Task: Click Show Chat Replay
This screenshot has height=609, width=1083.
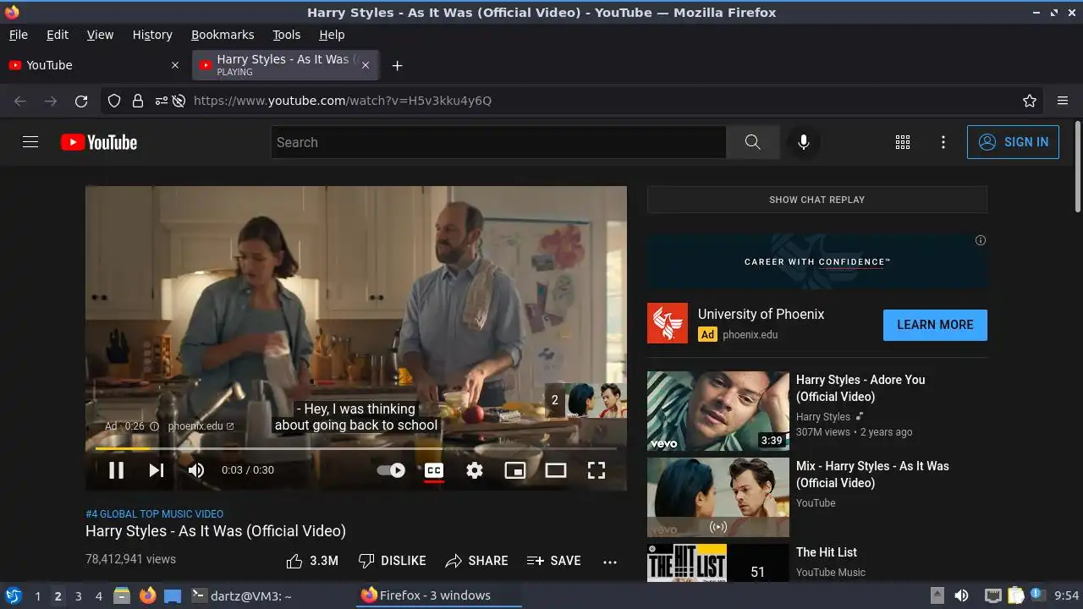Action: (x=816, y=200)
